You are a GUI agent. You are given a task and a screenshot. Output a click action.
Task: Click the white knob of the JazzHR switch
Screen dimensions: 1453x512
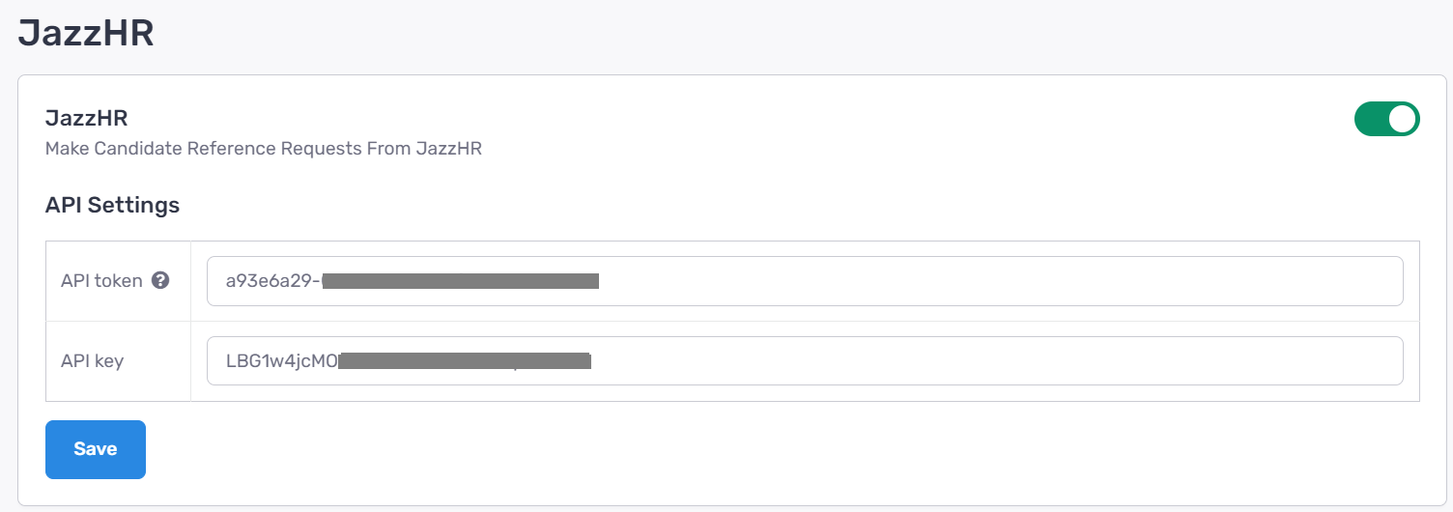click(1403, 119)
